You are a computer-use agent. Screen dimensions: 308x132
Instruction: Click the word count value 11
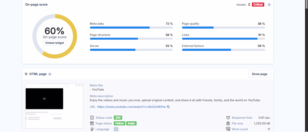269,129
